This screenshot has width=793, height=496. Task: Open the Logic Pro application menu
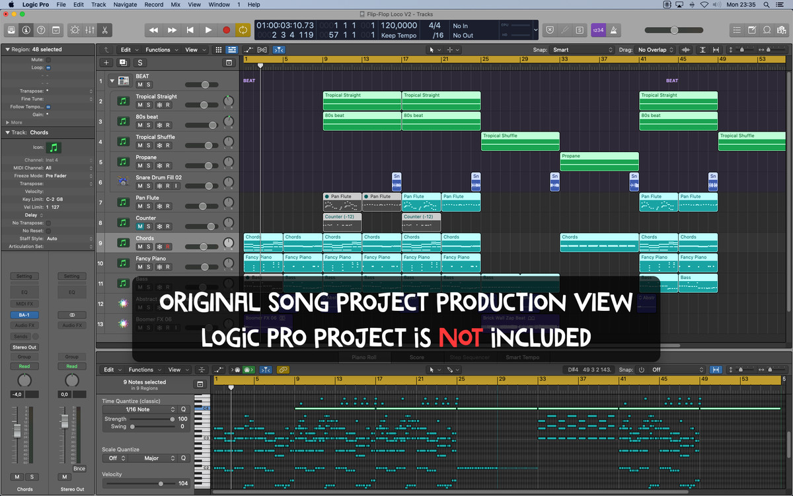point(34,5)
